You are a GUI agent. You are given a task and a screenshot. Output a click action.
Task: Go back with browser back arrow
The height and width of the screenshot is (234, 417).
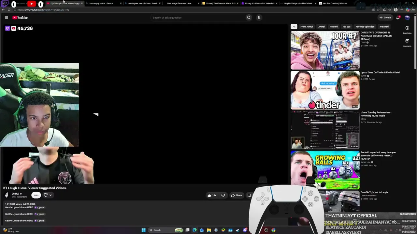pos(4,10)
